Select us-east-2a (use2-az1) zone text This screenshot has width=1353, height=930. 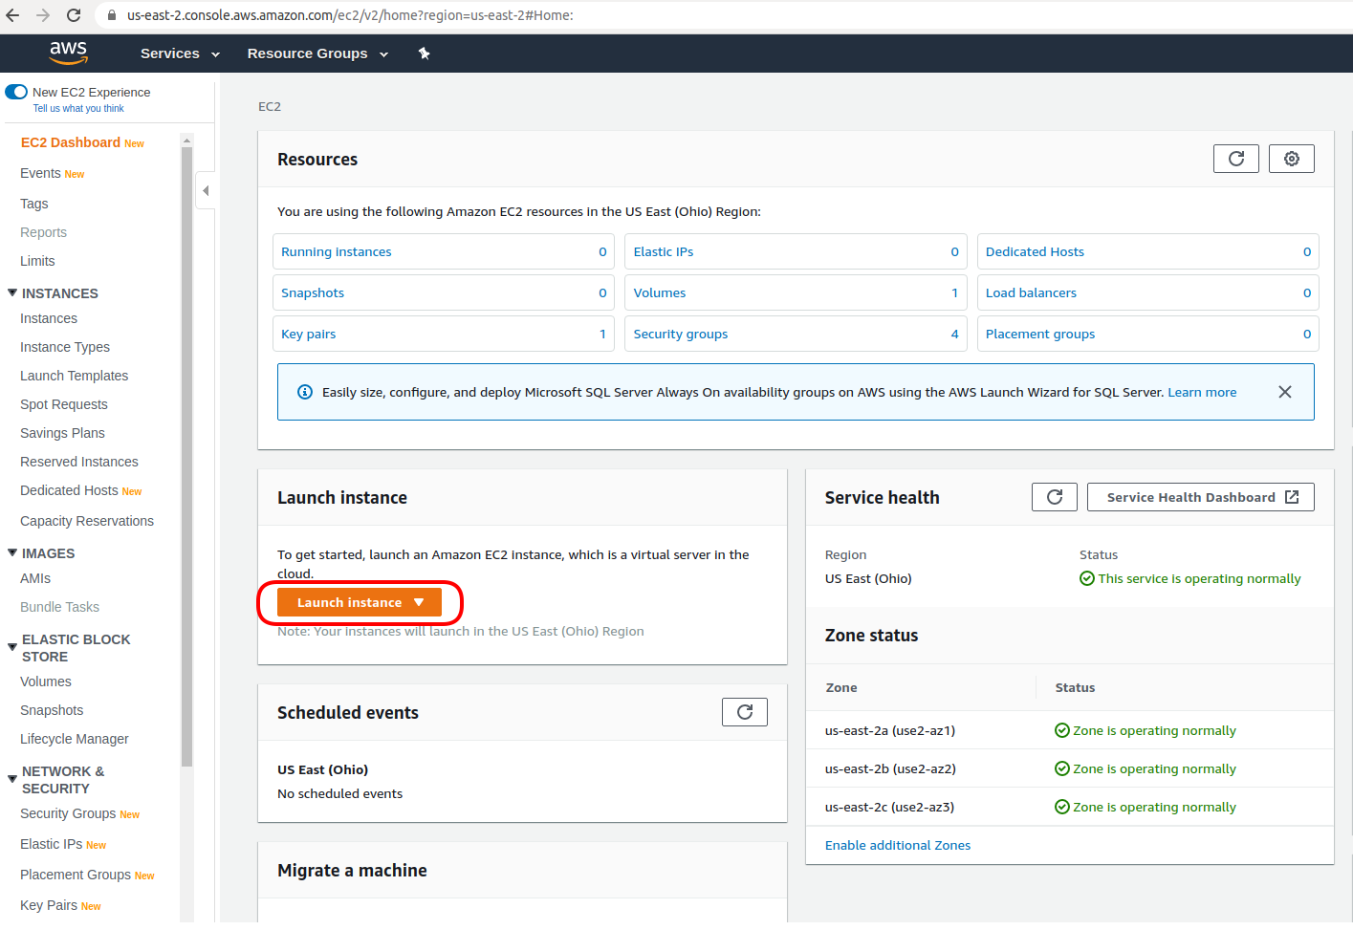(890, 730)
